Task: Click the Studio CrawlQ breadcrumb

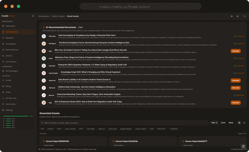Action: [58, 16]
